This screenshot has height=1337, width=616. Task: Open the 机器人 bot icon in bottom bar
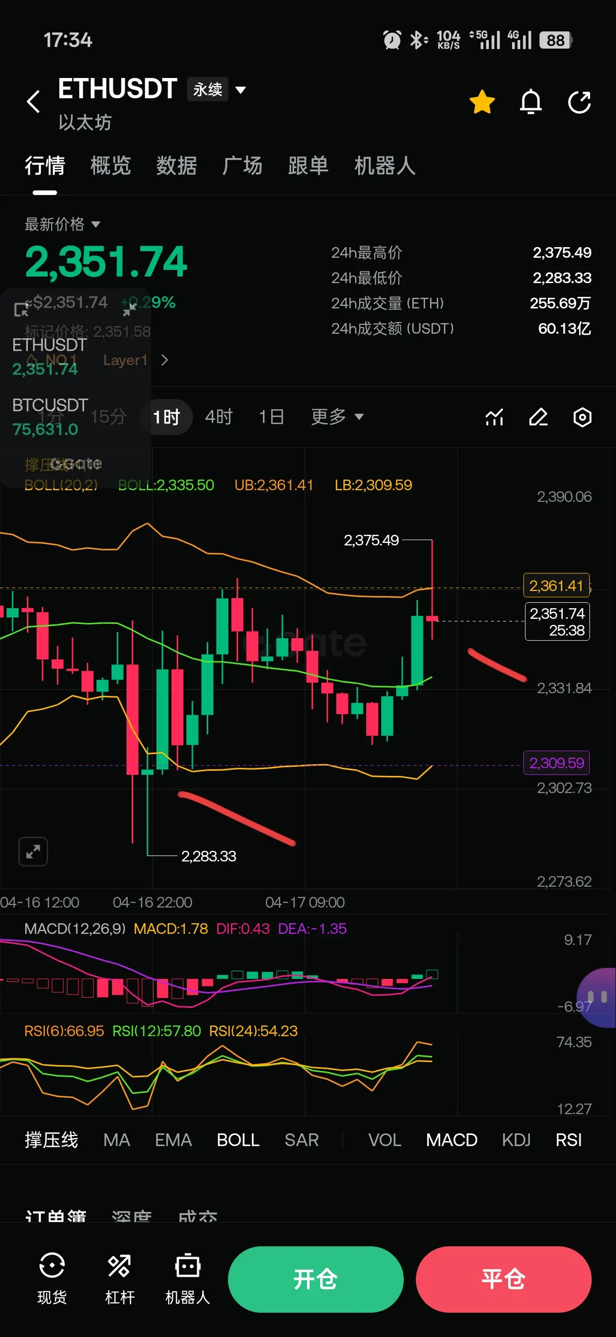coord(187,1279)
